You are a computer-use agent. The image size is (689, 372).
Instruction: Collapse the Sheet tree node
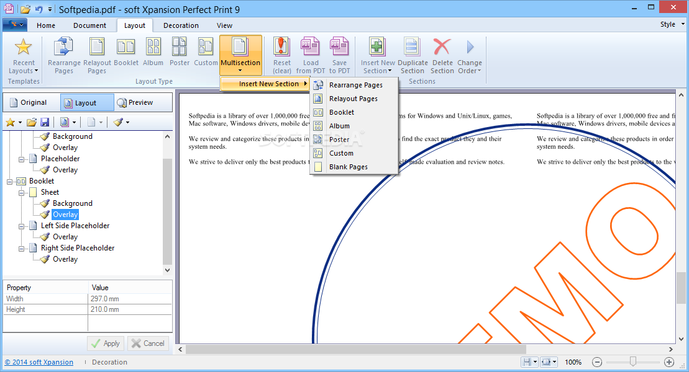click(21, 192)
